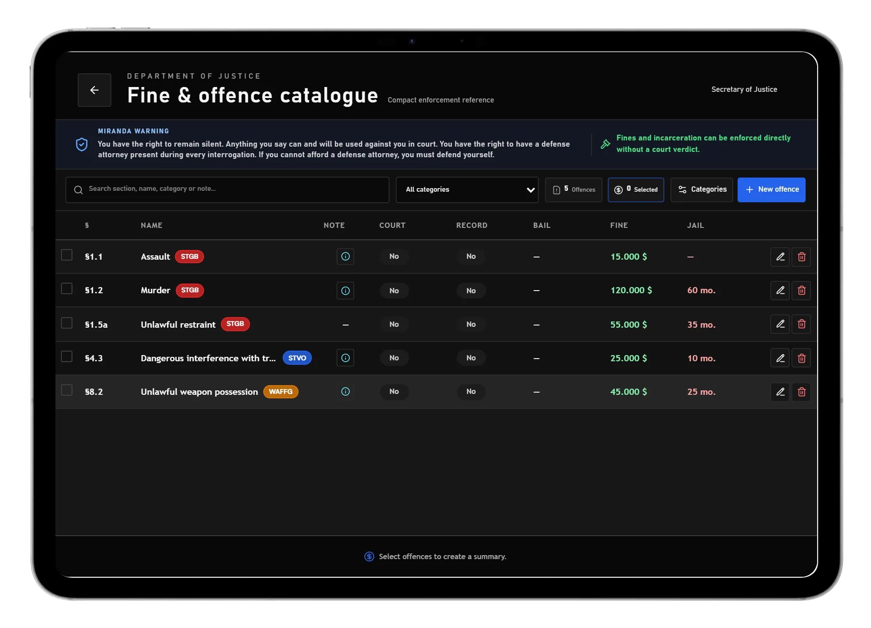Edit the Unlawful restraint entry

coord(780,324)
